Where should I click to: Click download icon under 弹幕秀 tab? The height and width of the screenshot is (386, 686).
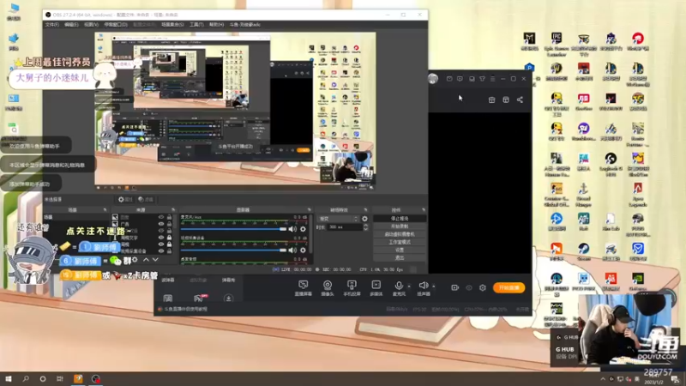[x=228, y=299]
